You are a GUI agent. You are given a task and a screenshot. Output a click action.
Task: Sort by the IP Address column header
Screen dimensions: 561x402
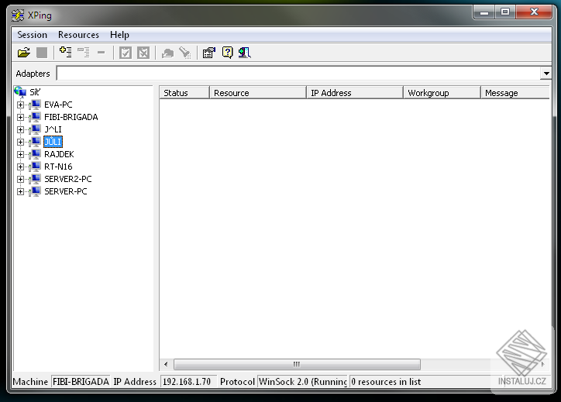pyautogui.click(x=355, y=93)
